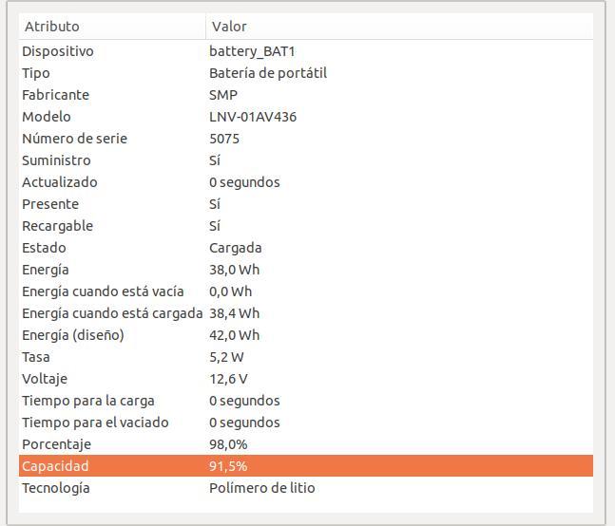Select the Energía row label
Screen dimensions: 615x526
45,271
